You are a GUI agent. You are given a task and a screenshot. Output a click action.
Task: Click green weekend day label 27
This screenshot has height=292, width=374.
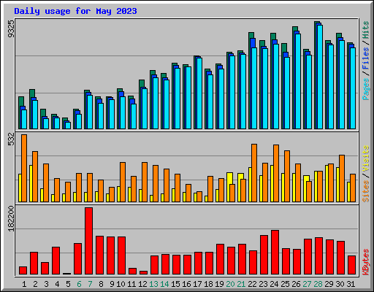pyautogui.click(x=307, y=284)
